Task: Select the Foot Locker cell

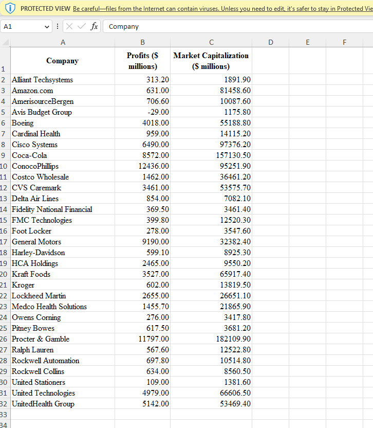Action: (x=63, y=231)
